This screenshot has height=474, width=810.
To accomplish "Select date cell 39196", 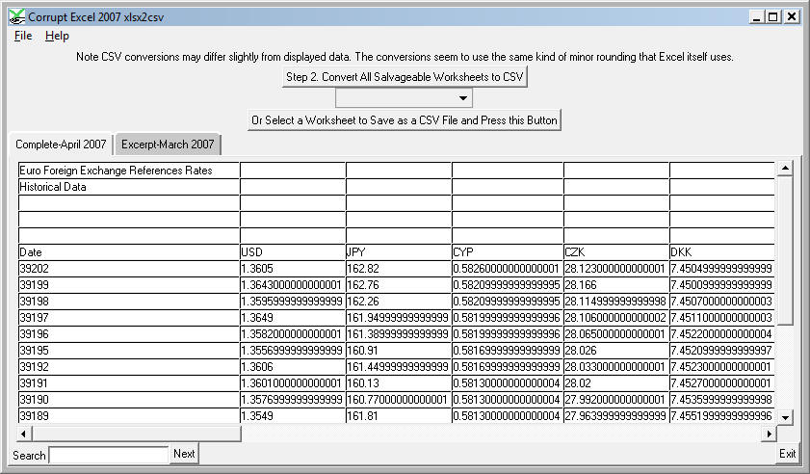I will (129, 334).
